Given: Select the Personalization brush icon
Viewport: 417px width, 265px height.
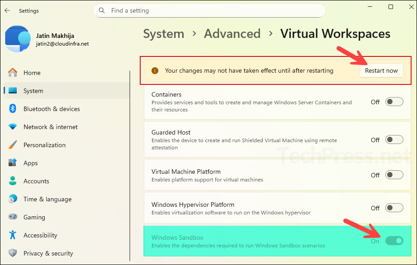Looking at the screenshot, I should click(13, 144).
